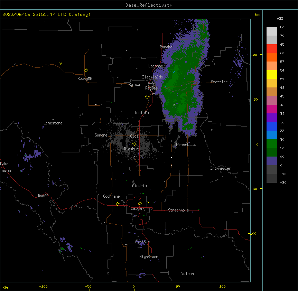Screen dimensions: 298x291
Task: Click the white asterisk inside the green echo
Action: pos(174,105)
